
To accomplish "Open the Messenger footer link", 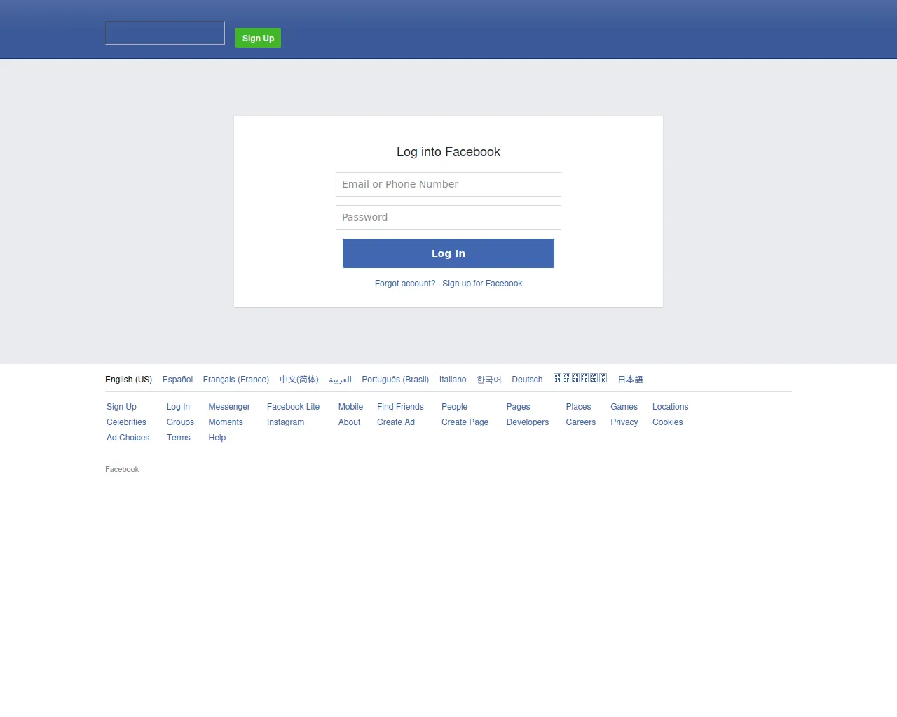I will pos(229,406).
